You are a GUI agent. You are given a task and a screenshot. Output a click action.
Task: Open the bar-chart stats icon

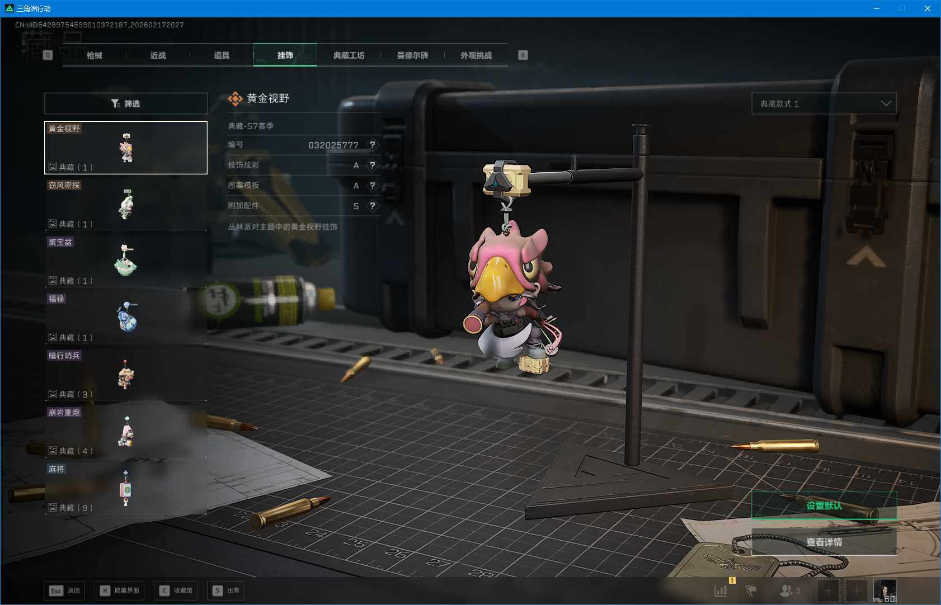click(721, 590)
